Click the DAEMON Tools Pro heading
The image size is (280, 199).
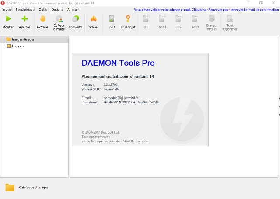(118, 63)
